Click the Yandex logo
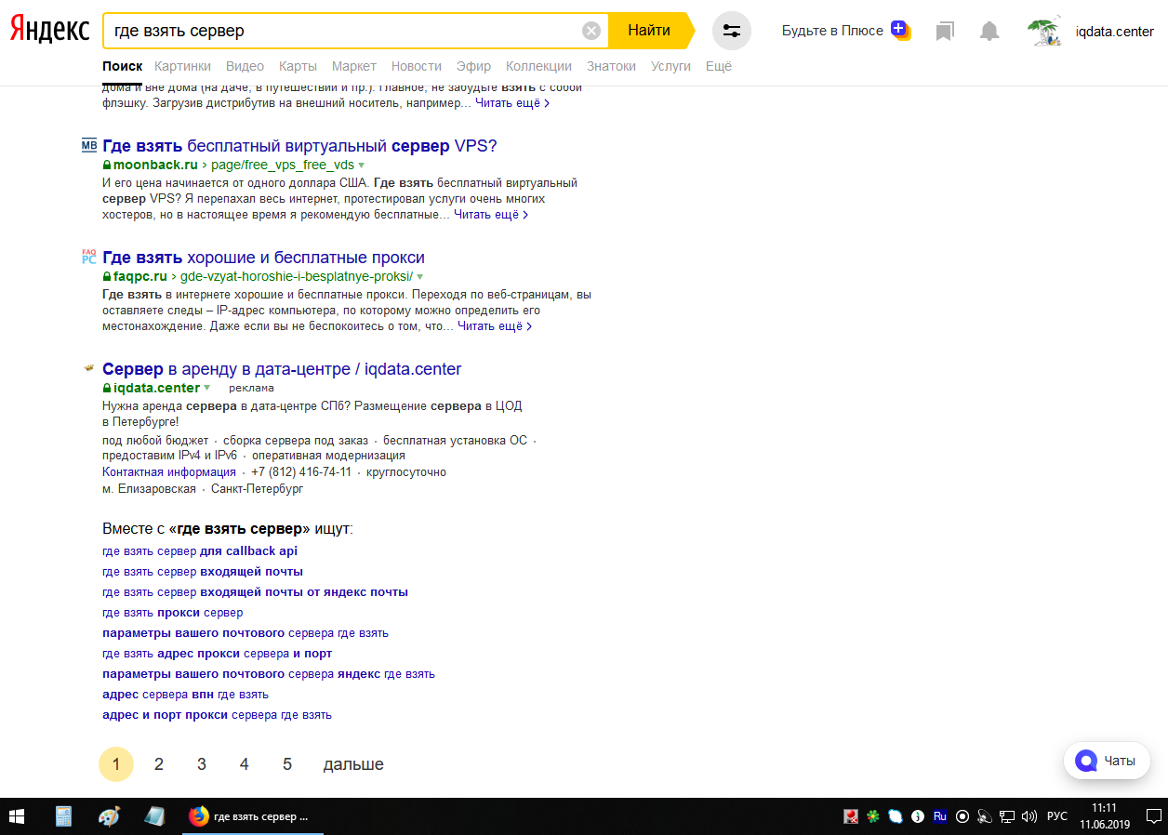Image resolution: width=1168 pixels, height=835 pixels. [x=50, y=30]
